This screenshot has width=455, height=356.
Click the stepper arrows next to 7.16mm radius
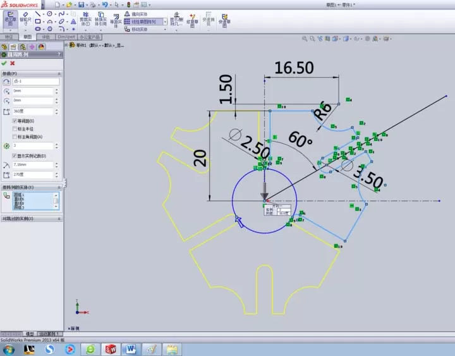click(x=57, y=165)
